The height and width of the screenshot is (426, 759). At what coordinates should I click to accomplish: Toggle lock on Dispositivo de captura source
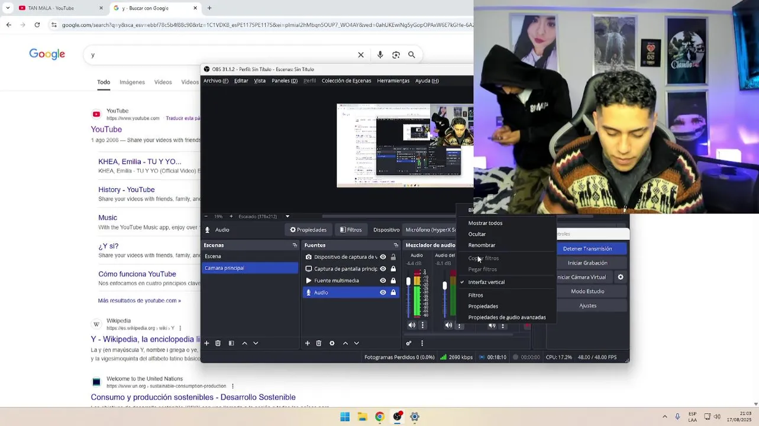coord(393,257)
